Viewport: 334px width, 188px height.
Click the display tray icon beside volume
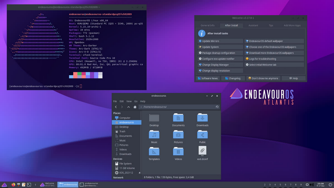[x=307, y=185]
